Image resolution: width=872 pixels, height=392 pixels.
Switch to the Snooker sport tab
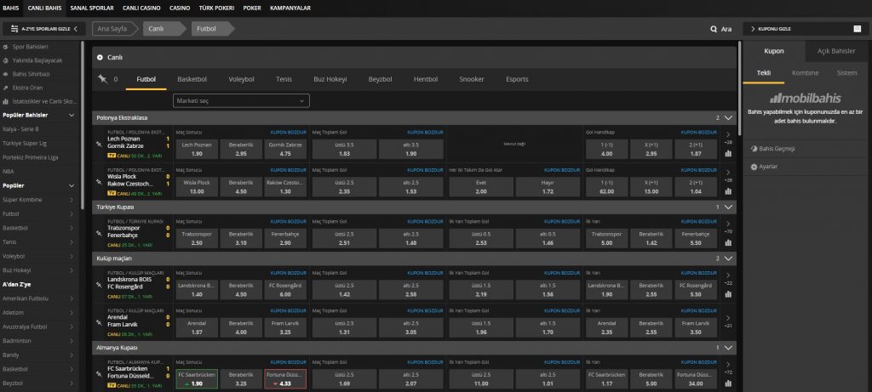pos(471,79)
